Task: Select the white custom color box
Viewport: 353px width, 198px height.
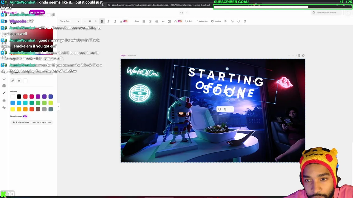Action: [25, 81]
